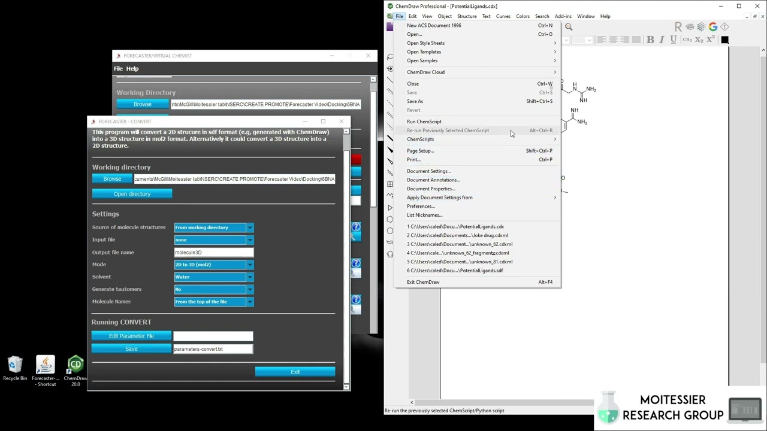Choose Save As in File menu
Viewport: 767px width, 431px height.
pyautogui.click(x=478, y=101)
